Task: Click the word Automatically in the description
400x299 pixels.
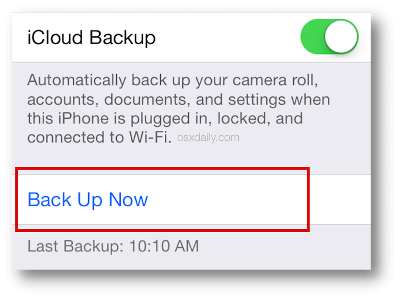Action: click(76, 80)
